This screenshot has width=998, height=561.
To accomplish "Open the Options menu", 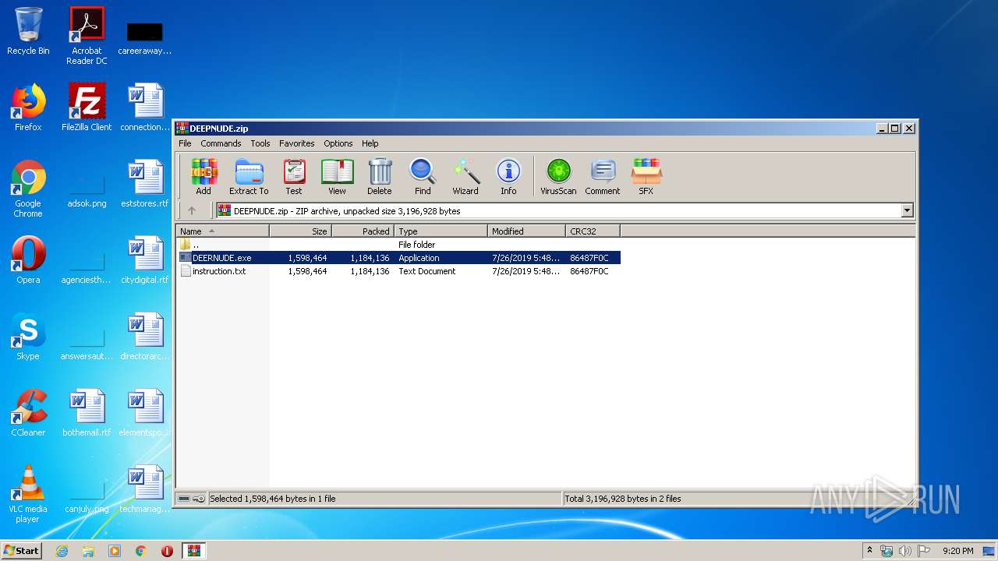I will pos(338,143).
